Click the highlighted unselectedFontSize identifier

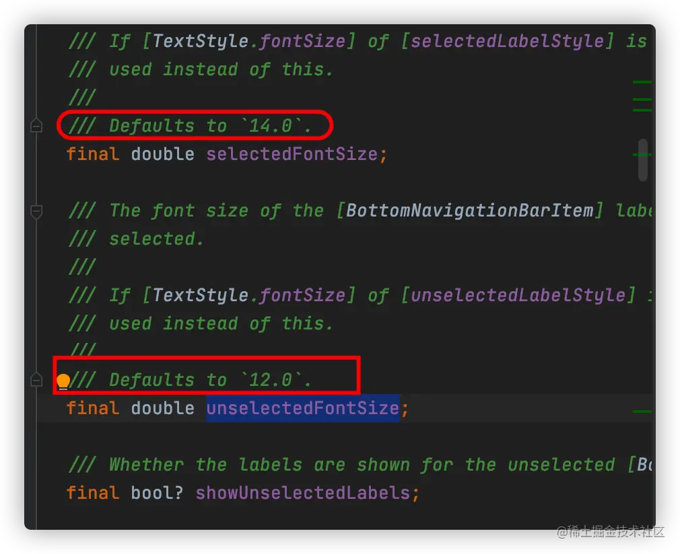click(302, 408)
